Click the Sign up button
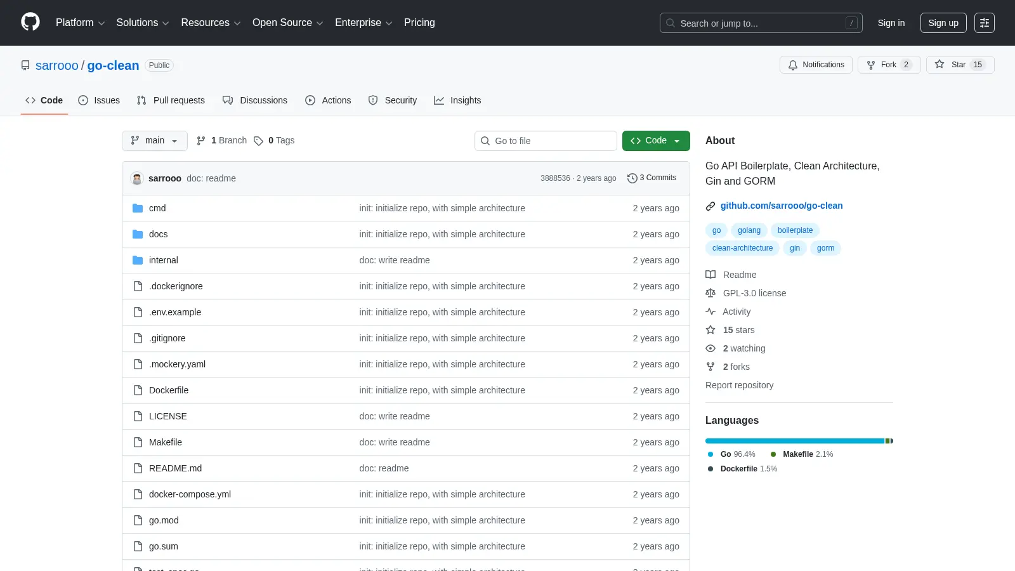This screenshot has height=571, width=1015. coord(943,23)
